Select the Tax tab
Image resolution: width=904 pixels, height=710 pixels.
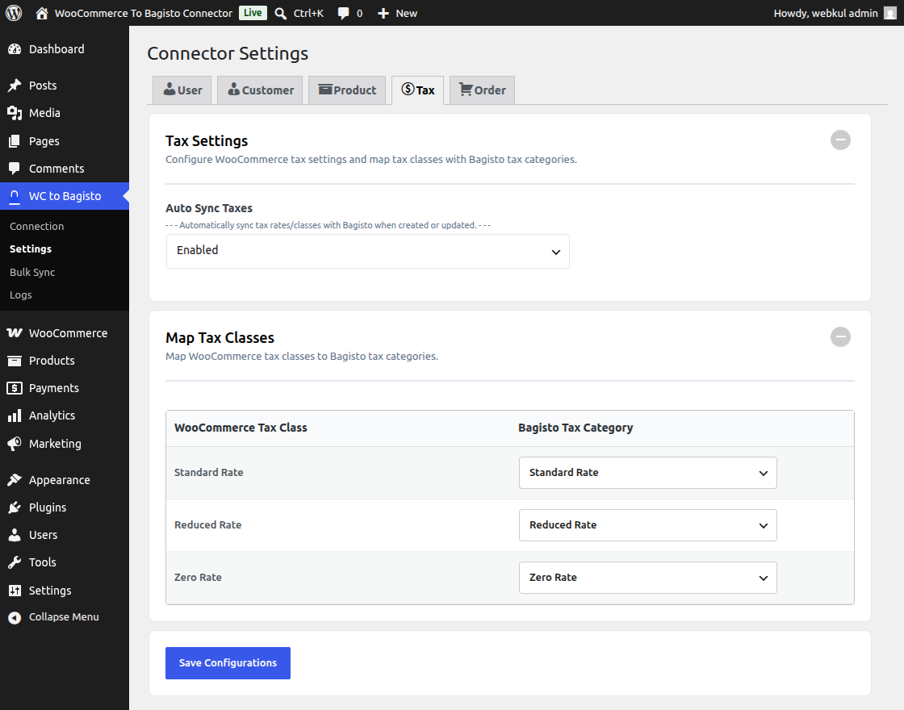(417, 90)
